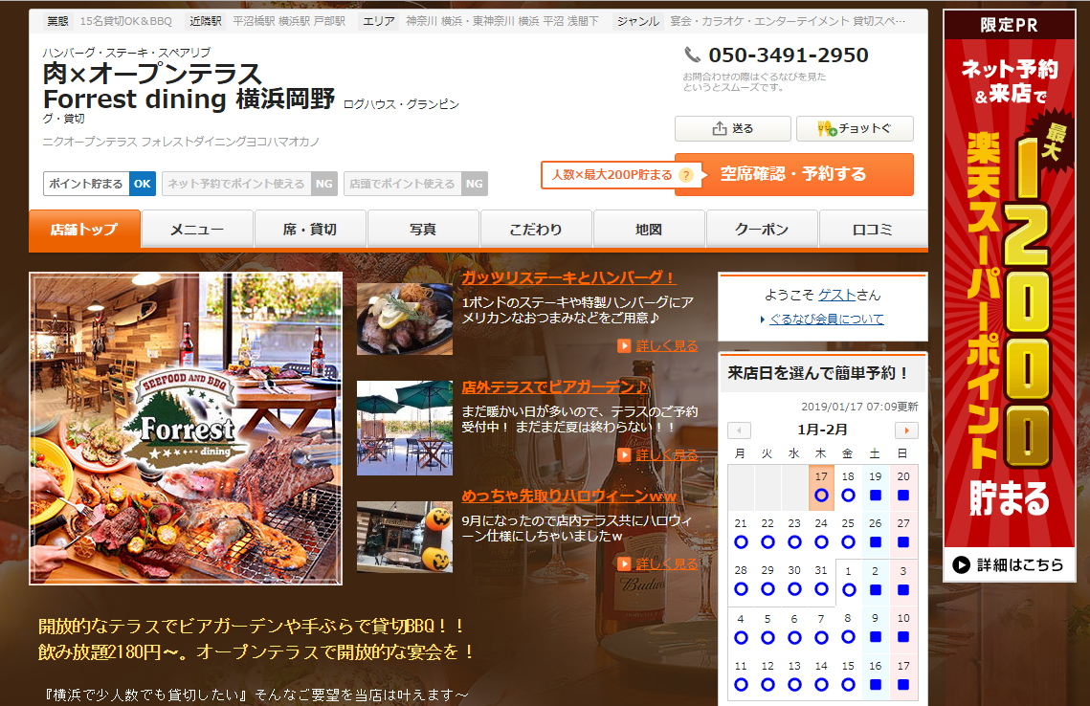Click the question mark help icon
This screenshot has height=706, width=1090.
[685, 175]
